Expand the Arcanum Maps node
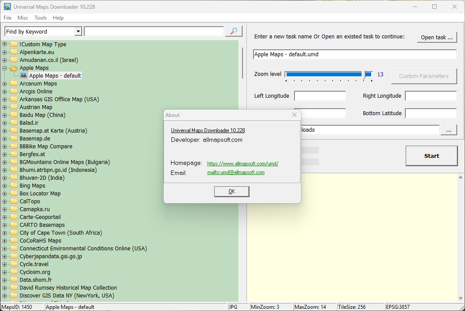This screenshot has width=465, height=311. tap(4, 84)
